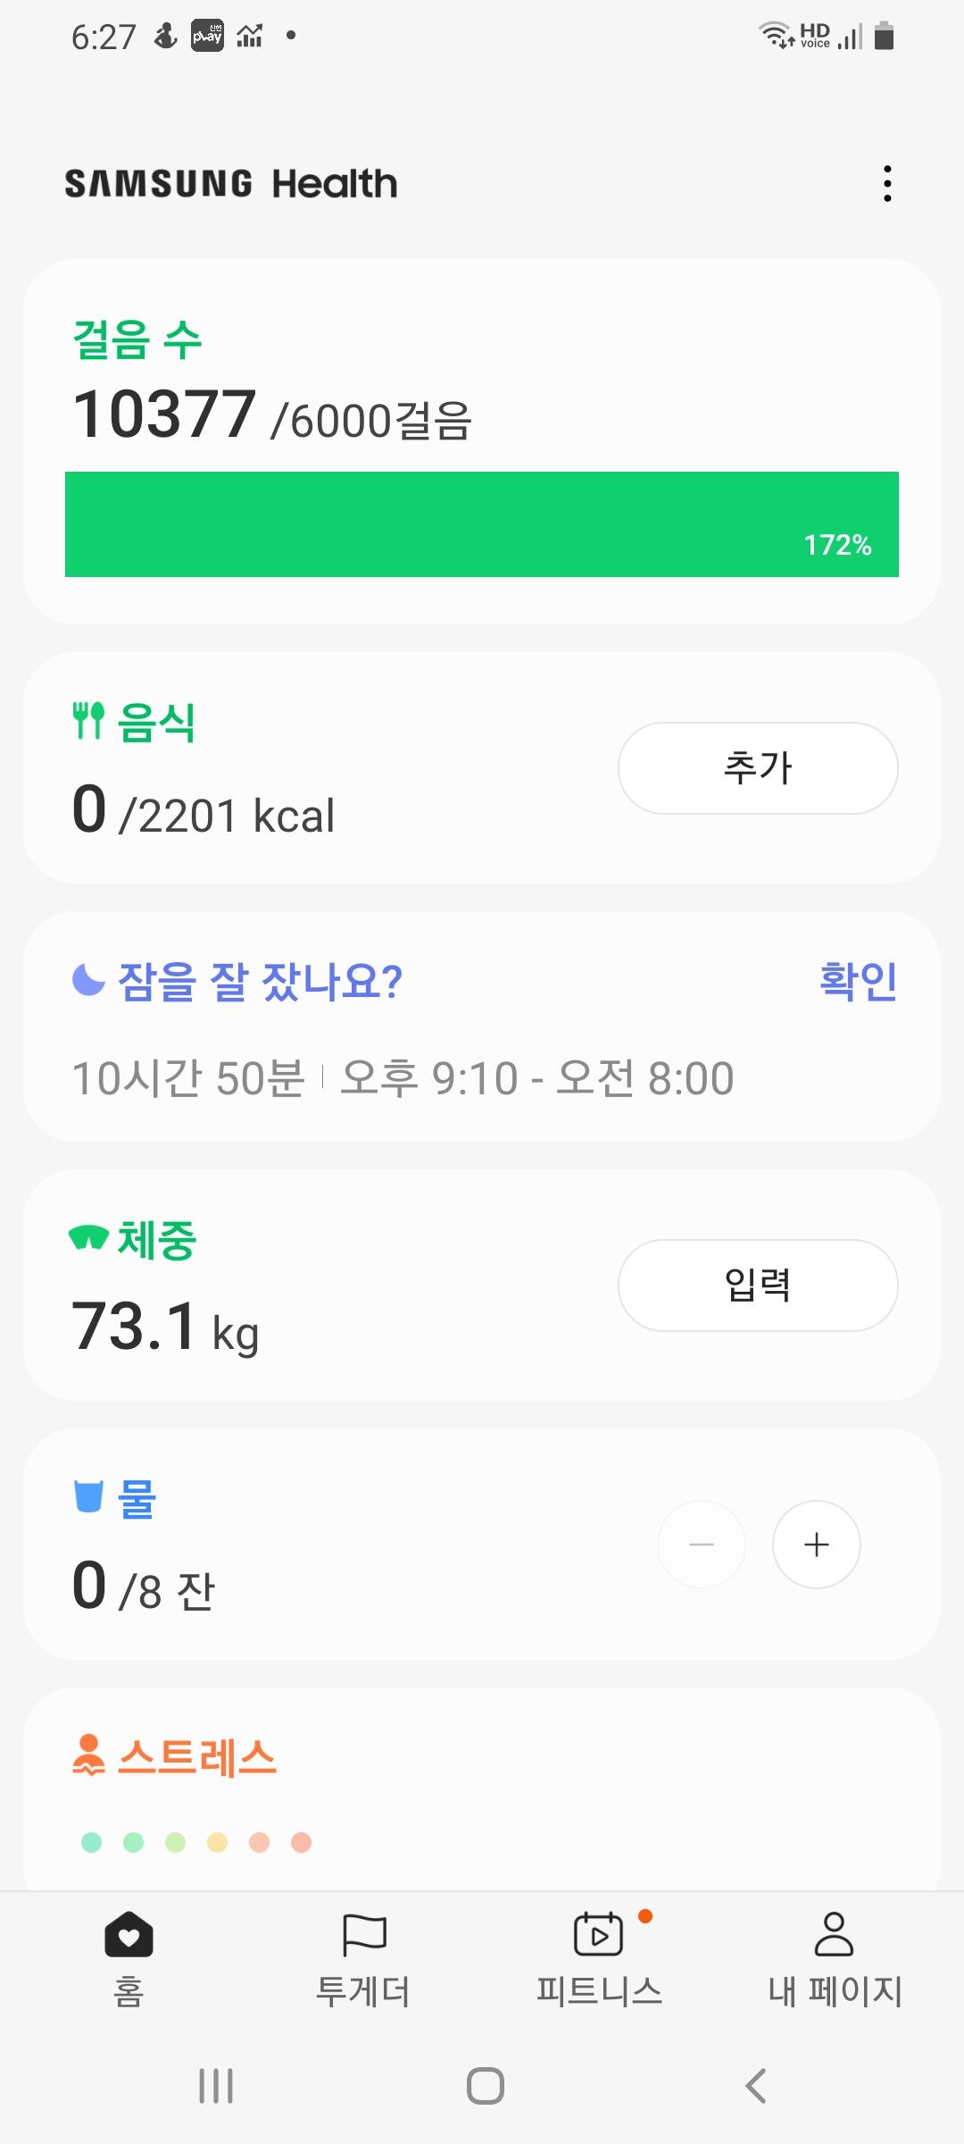Tap the orange stress person icon
The height and width of the screenshot is (2144, 964).
coord(88,1755)
